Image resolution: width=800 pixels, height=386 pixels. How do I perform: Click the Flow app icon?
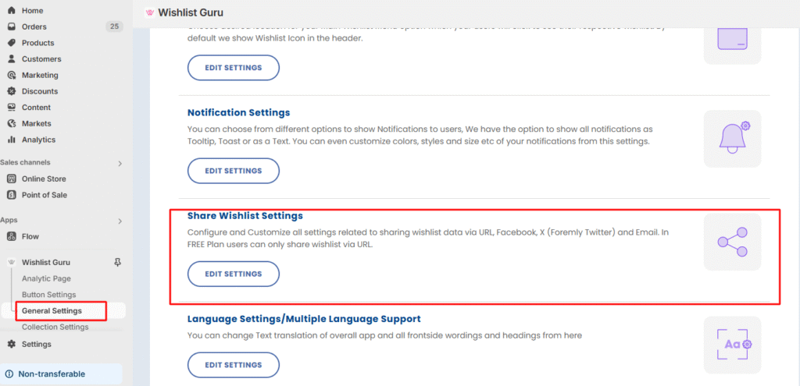click(x=12, y=236)
